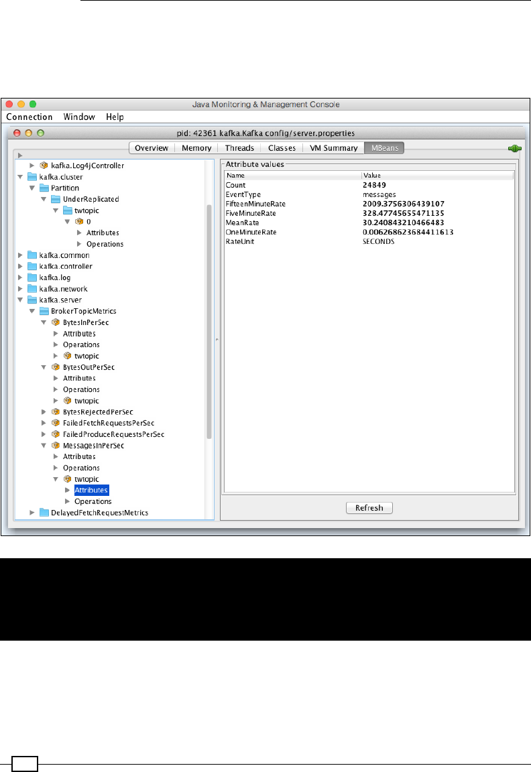
Task: Open the Window menu
Action: tap(79, 117)
